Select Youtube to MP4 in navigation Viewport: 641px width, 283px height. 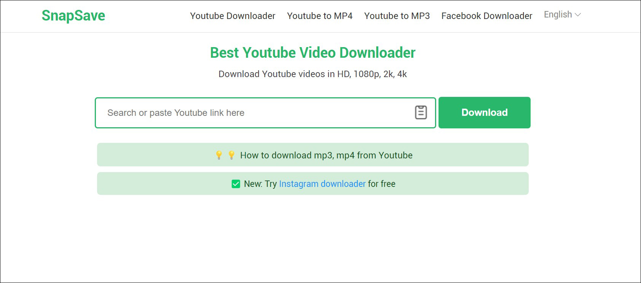tap(319, 16)
